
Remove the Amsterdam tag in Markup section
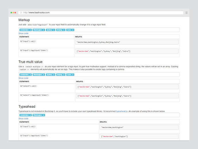pyautogui.click(x=30, y=30)
